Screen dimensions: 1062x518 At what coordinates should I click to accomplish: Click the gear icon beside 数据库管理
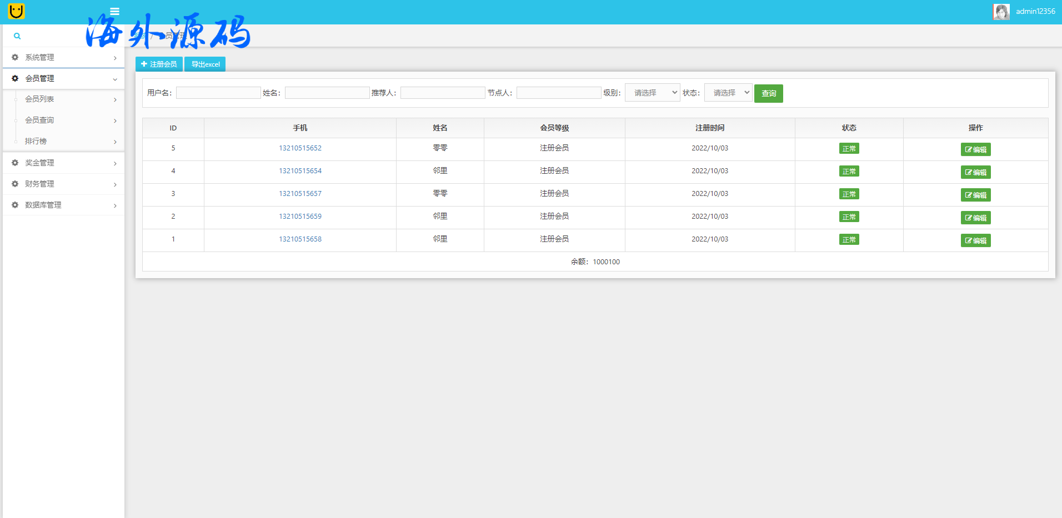click(x=15, y=205)
